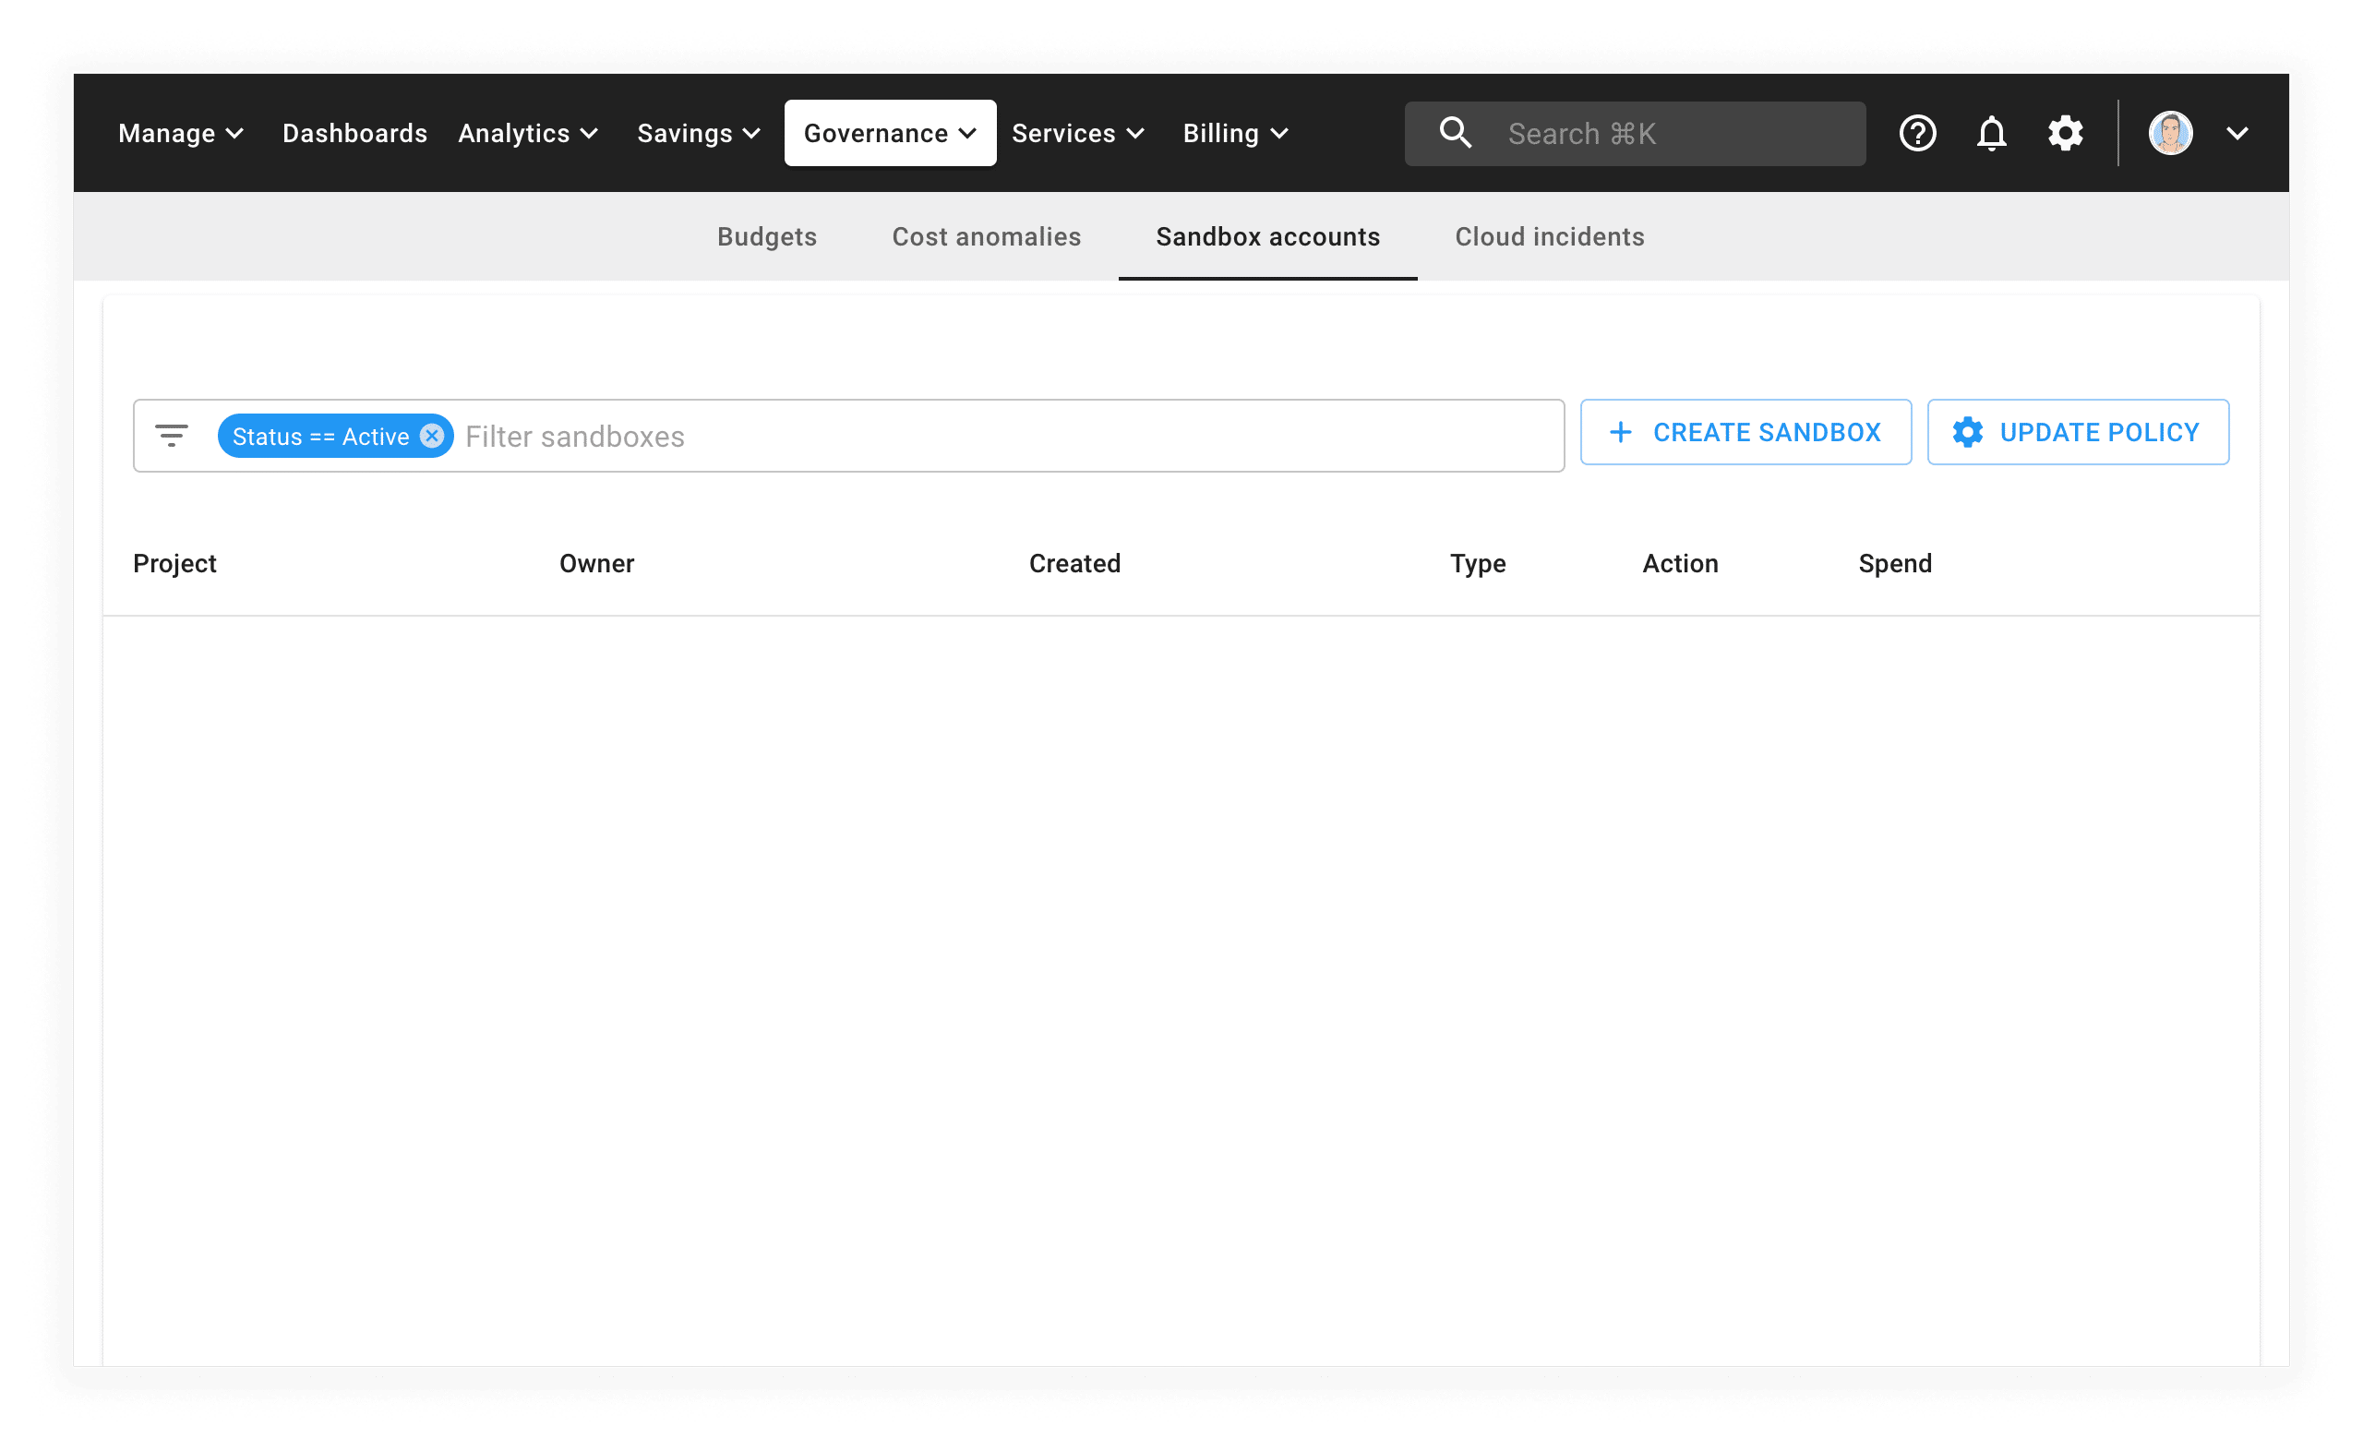Go to the Cloud incidents tab

(1549, 237)
